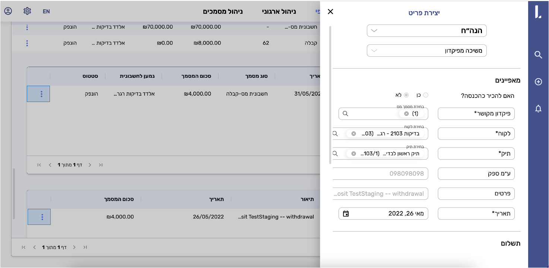Screen dimensions: 549x268
Task: Select לא radio for income recognition
Action: point(406,95)
